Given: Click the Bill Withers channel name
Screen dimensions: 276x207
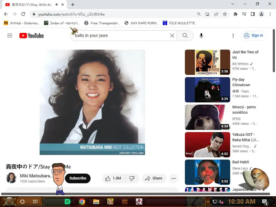Looking at the screenshot, I should coord(240,64).
